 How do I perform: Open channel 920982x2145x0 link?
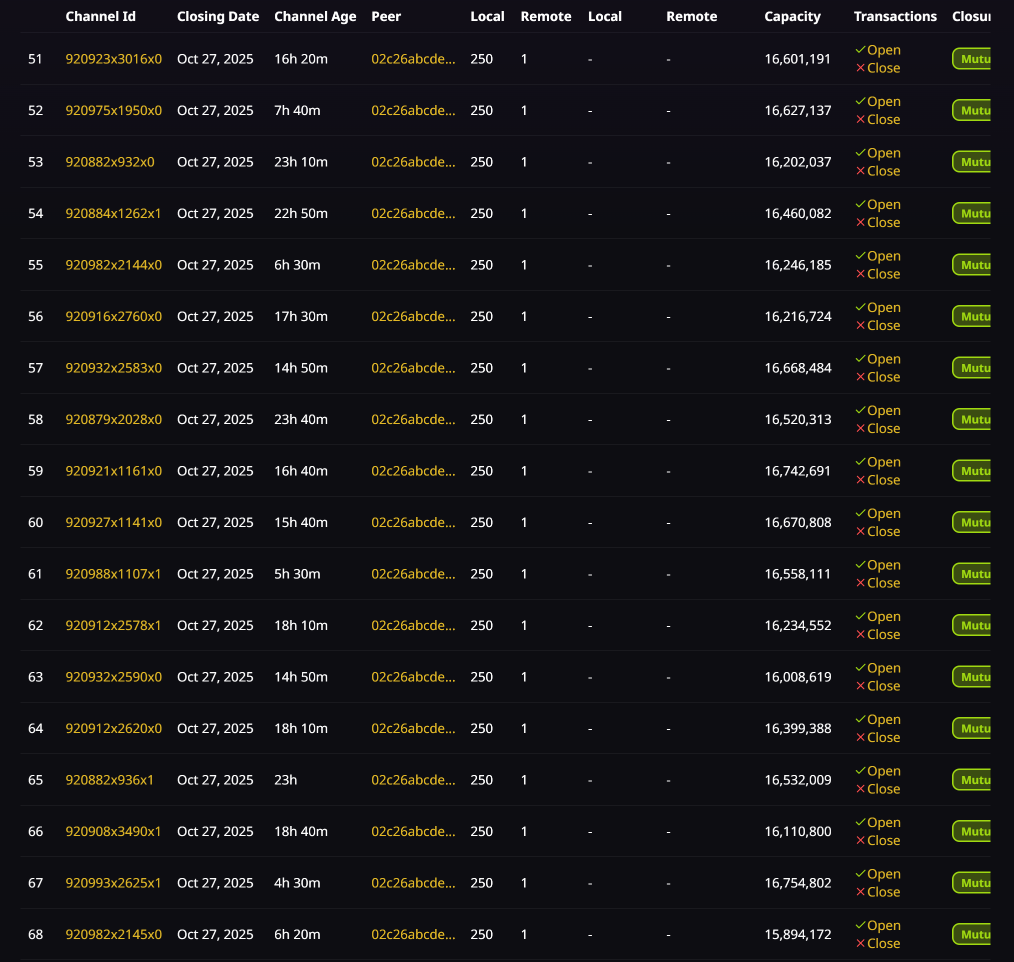click(x=113, y=934)
